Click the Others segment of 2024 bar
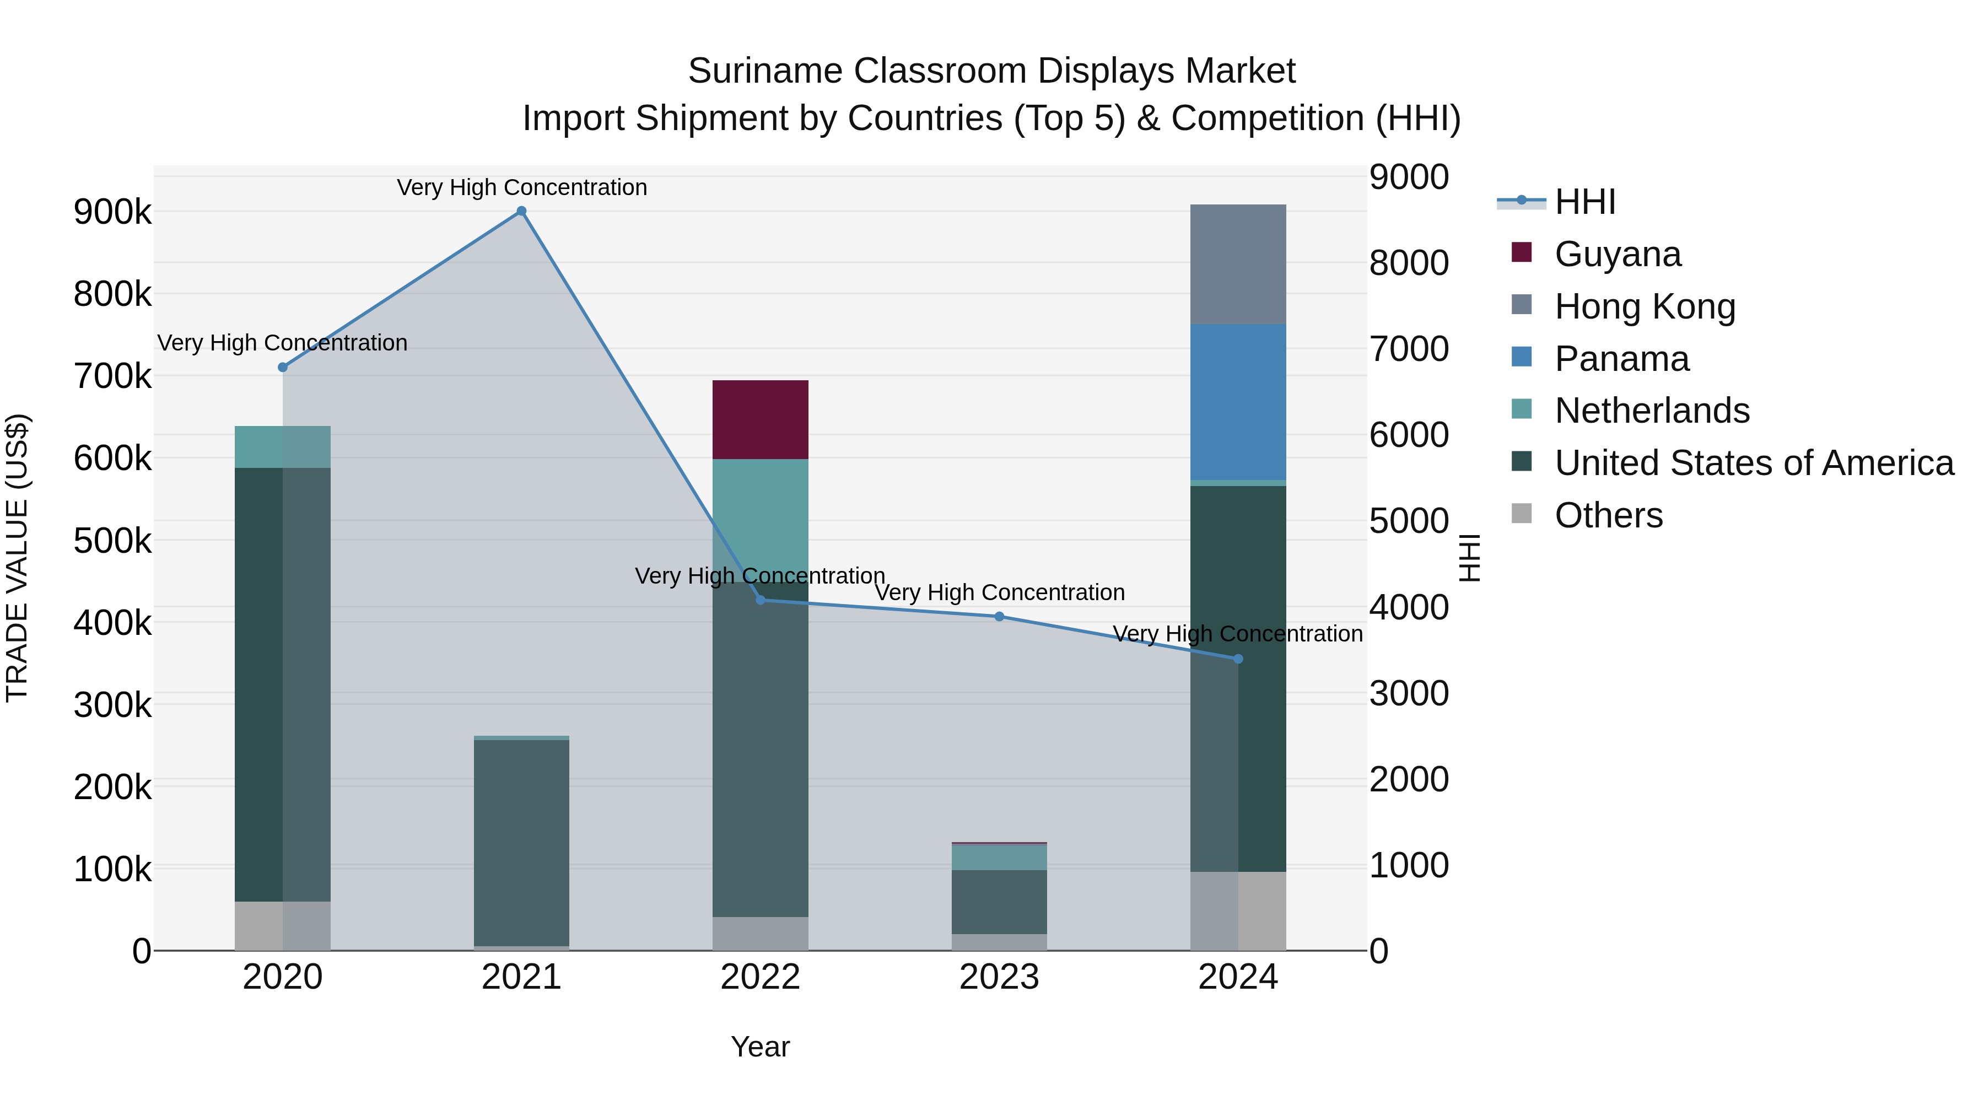Viewport: 1984px width, 1116px height. tap(1238, 911)
